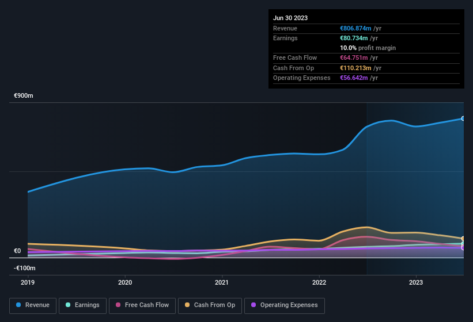Image resolution: width=473 pixels, height=322 pixels.
Task: Toggle the Operating Expenses legend button
Action: 284,305
